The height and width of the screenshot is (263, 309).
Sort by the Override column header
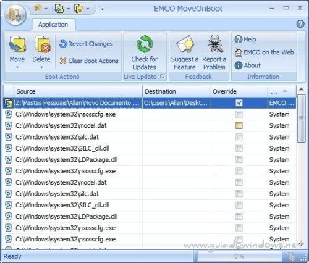tap(239, 91)
